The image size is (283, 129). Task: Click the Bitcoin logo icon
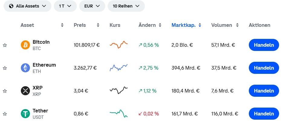point(25,45)
